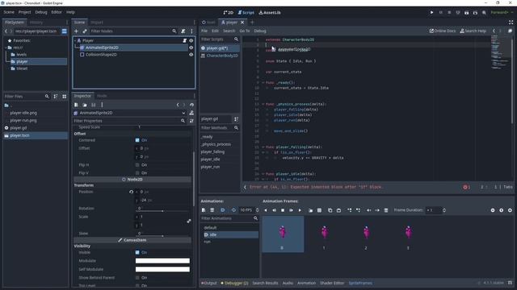Delete the selected animation in SpriteFrames
Viewport: 517px width, 290px height.
click(x=212, y=210)
